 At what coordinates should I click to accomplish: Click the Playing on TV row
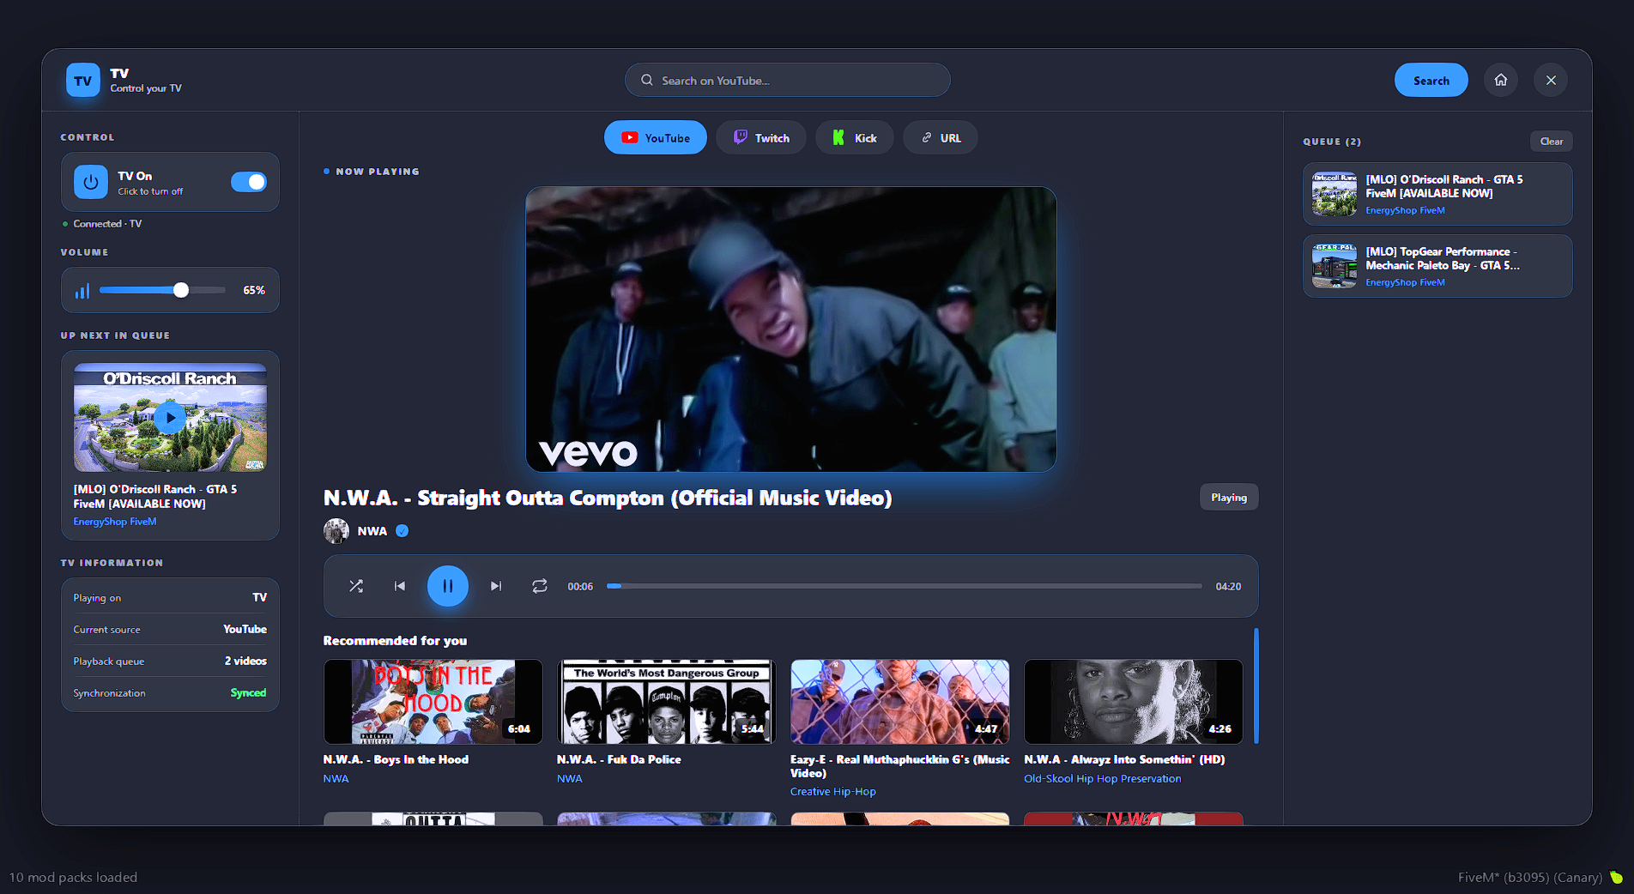pyautogui.click(x=170, y=598)
